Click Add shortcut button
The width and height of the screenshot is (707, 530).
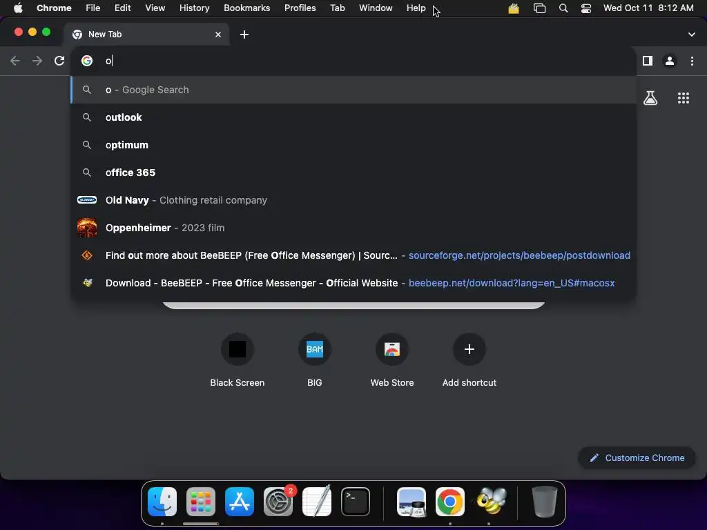(469, 360)
